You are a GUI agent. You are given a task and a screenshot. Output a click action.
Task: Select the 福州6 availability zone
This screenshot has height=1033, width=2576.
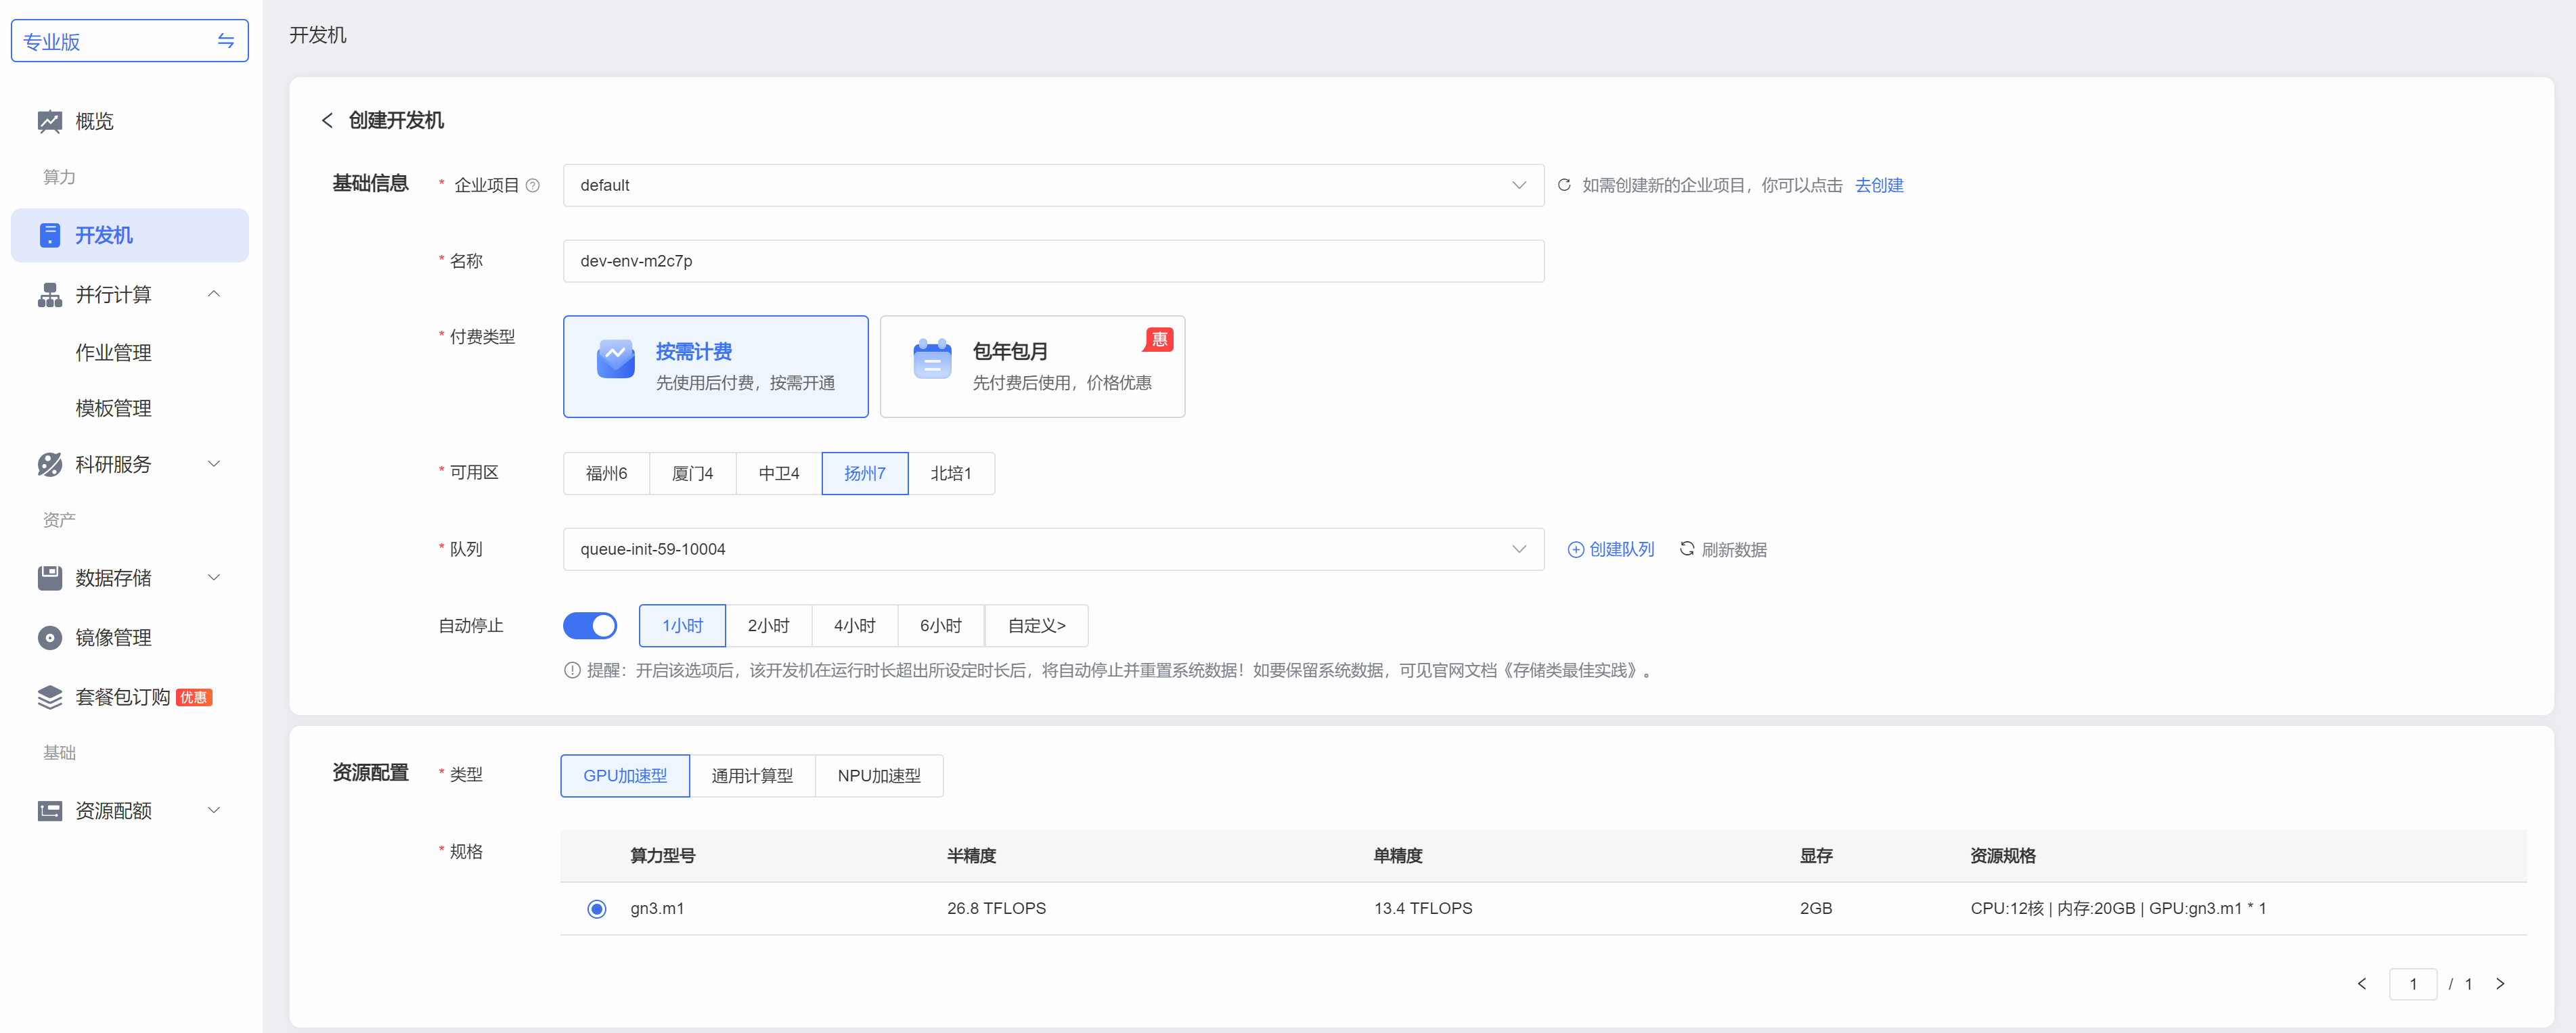(606, 474)
